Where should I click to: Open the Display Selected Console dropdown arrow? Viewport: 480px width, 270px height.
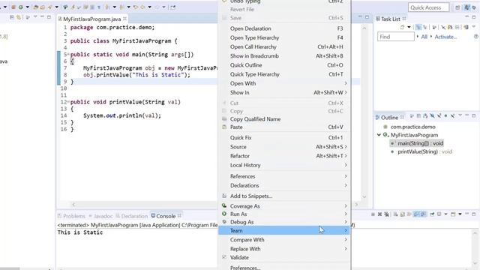click(445, 214)
